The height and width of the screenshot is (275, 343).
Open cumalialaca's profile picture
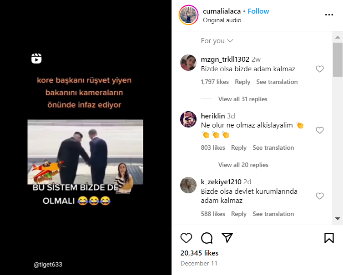(x=188, y=15)
